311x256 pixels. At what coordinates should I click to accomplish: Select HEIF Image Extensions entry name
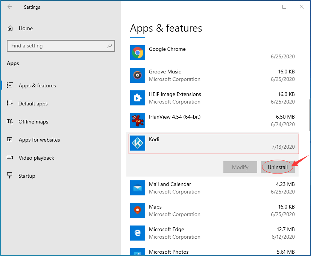coord(175,94)
